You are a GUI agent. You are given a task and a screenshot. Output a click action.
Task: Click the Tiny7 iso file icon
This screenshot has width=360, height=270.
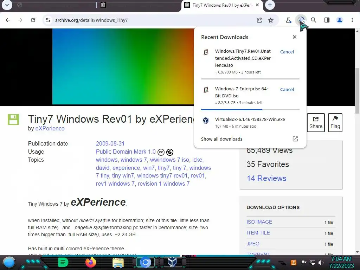coord(206,52)
